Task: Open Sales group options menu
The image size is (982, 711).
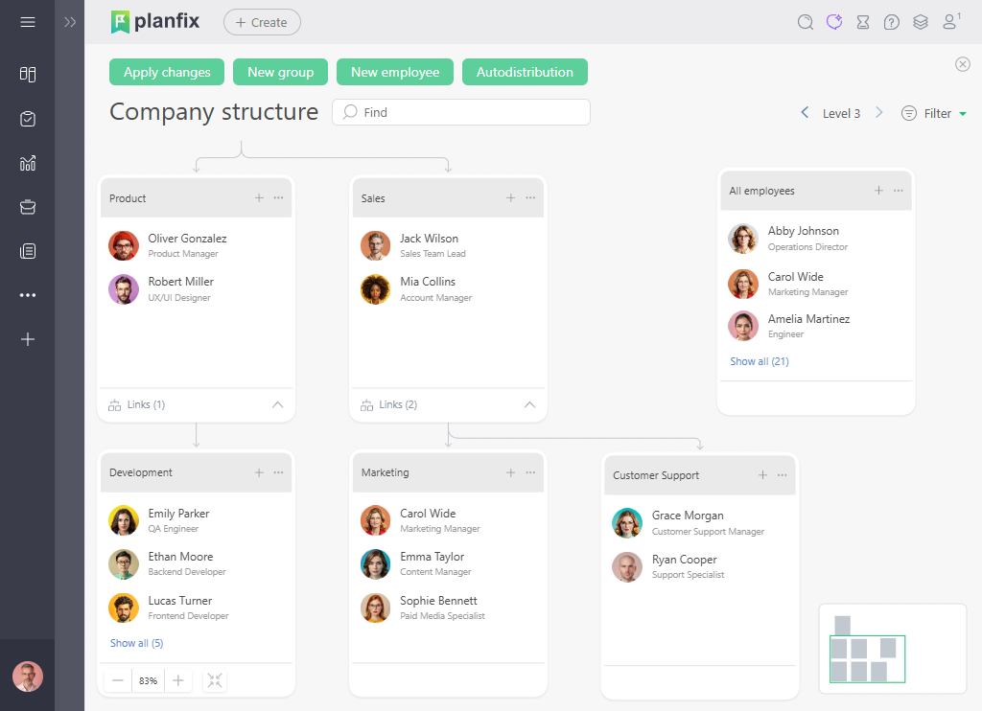Action: [x=530, y=197]
